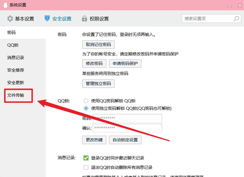Click the 修改密码 button
Screen dimensions: 244x177
click(94, 64)
